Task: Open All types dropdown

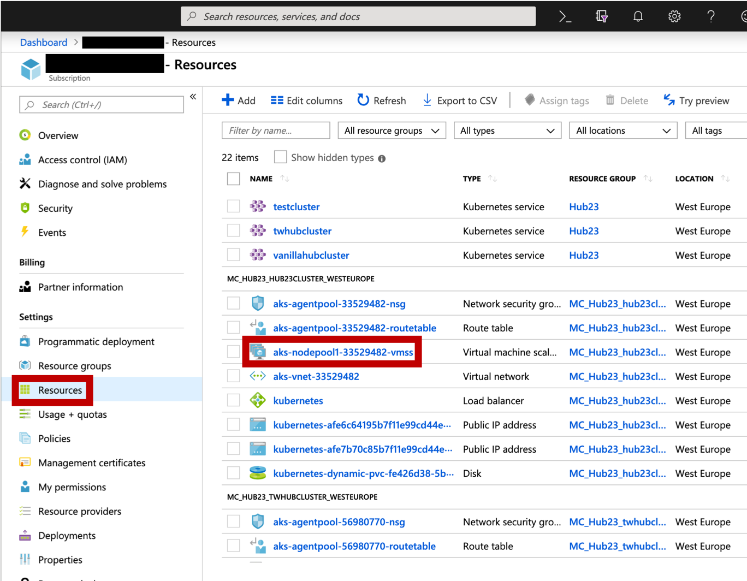Action: coord(507,131)
